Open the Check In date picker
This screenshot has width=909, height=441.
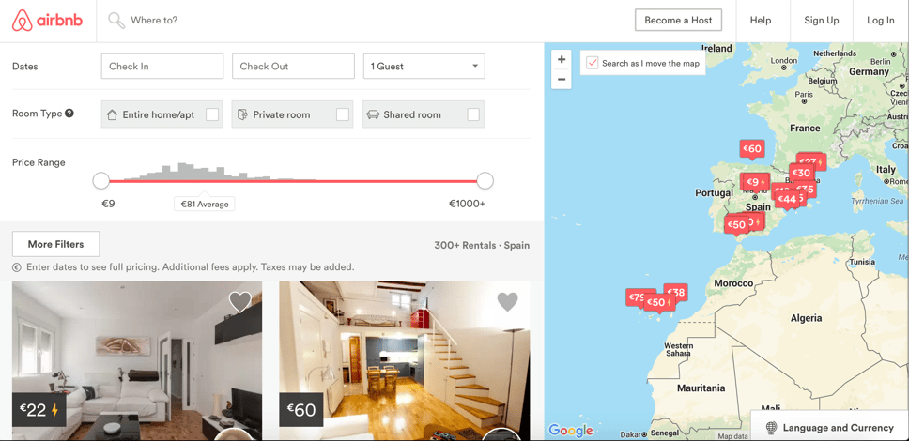(162, 67)
